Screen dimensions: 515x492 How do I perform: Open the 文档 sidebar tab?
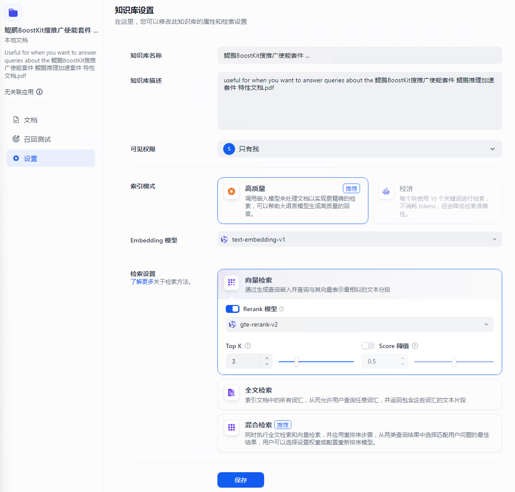[x=51, y=120]
